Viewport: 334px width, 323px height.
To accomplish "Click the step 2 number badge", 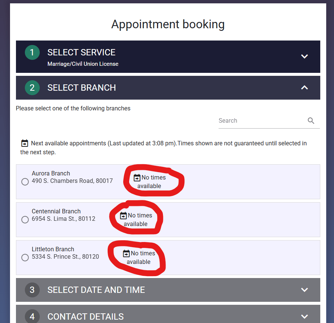I will tap(32, 88).
